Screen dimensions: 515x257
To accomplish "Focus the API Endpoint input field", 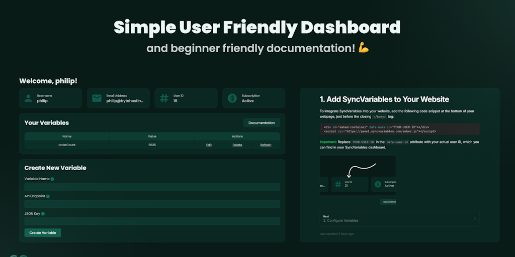I will (152, 204).
